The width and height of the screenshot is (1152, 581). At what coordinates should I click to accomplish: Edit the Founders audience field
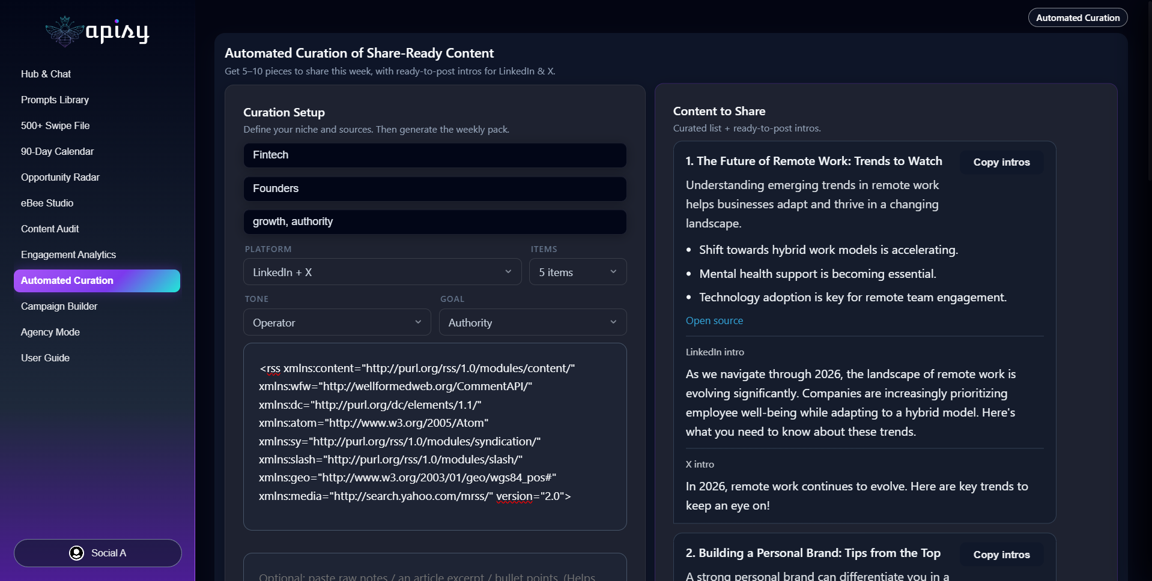435,188
